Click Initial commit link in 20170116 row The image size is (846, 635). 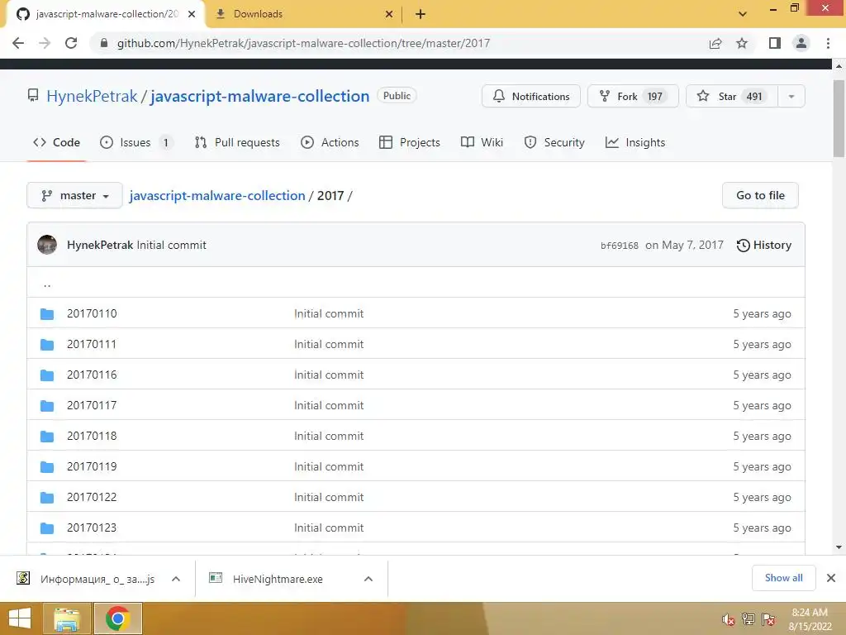329,375
